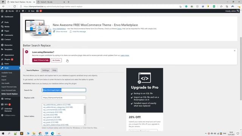Open Export Personal Data submenu entry
This screenshot has height=136, width=242.
point(9,87)
